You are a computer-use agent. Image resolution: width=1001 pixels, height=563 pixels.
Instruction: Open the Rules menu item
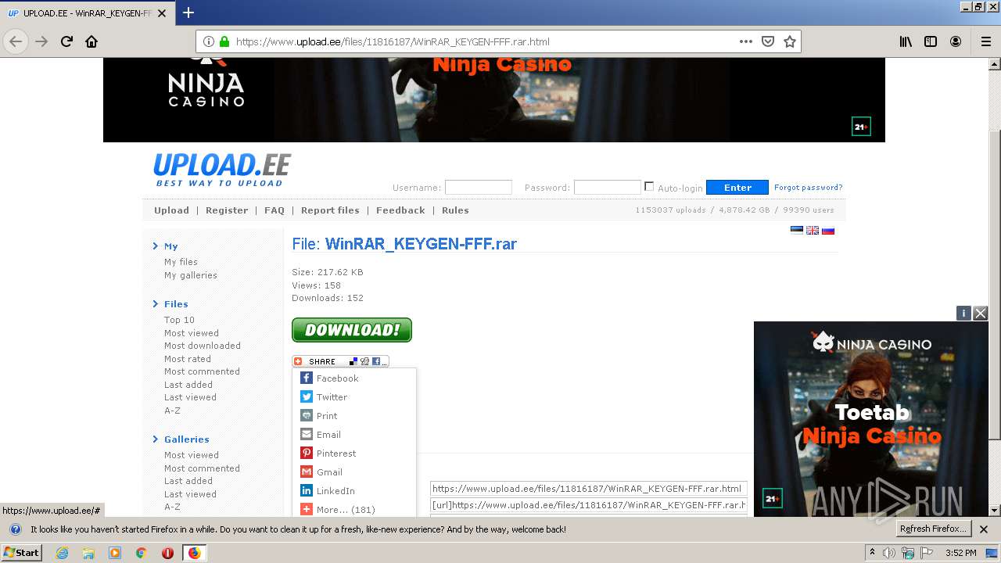tap(455, 210)
